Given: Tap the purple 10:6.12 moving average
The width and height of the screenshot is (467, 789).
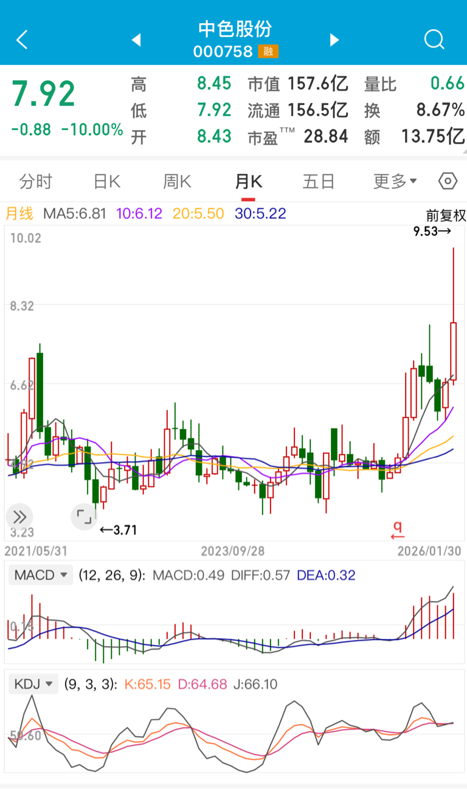Looking at the screenshot, I should point(139,214).
